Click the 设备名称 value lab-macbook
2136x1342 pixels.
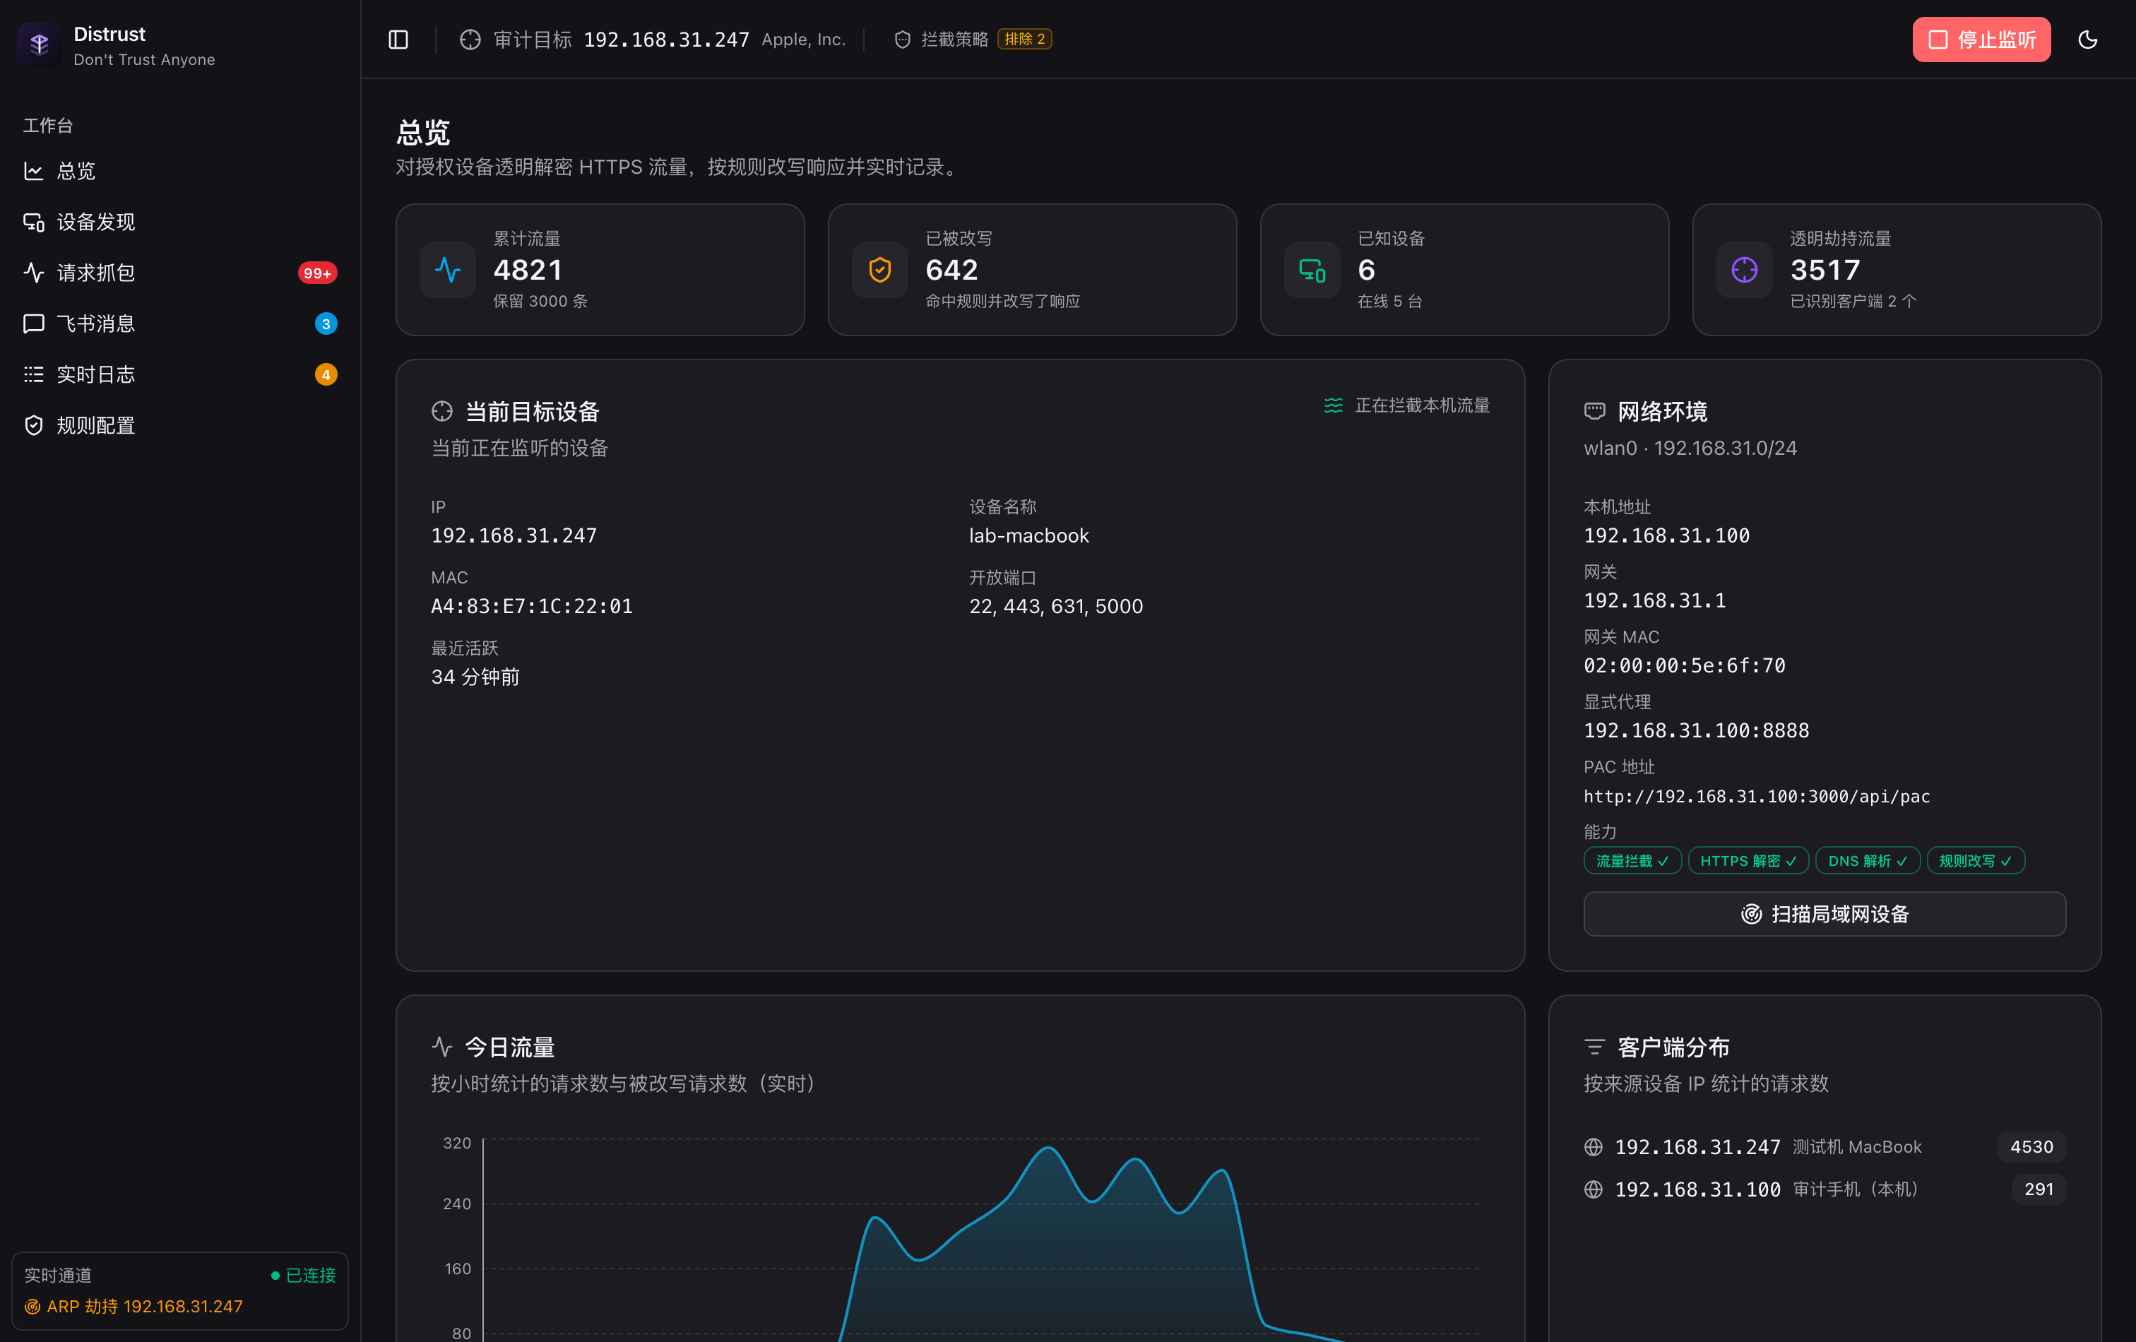[1029, 535]
